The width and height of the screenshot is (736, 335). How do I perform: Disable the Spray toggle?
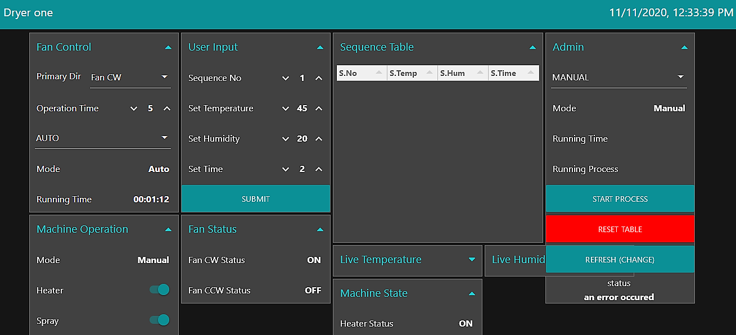[160, 320]
